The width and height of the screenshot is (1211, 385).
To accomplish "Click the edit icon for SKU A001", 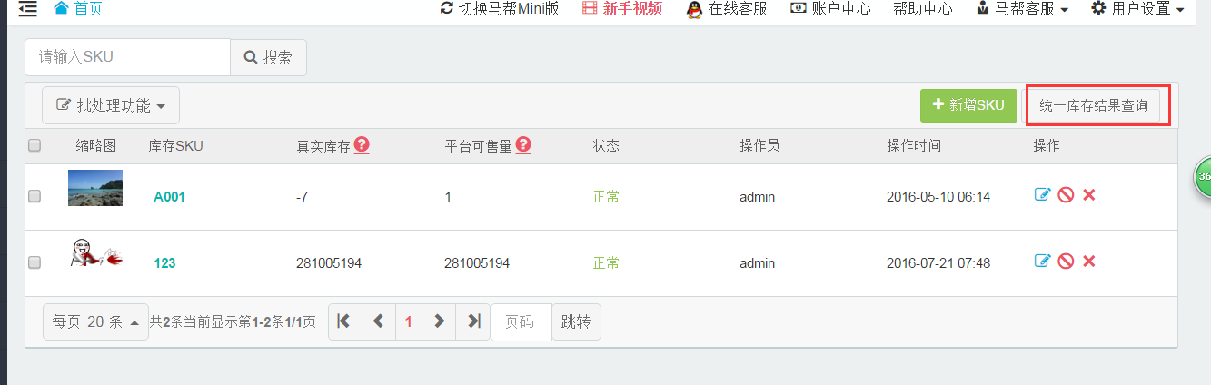I will [x=1042, y=195].
